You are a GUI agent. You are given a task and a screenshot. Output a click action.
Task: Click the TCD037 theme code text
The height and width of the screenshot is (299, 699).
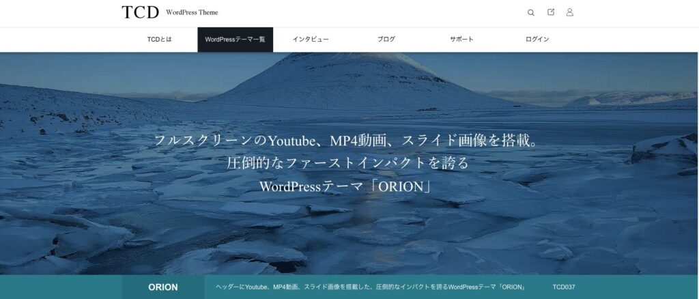(x=563, y=287)
